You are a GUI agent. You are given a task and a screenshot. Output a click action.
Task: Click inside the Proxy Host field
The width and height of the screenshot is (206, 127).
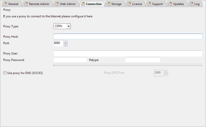pyautogui.click(x=128, y=37)
